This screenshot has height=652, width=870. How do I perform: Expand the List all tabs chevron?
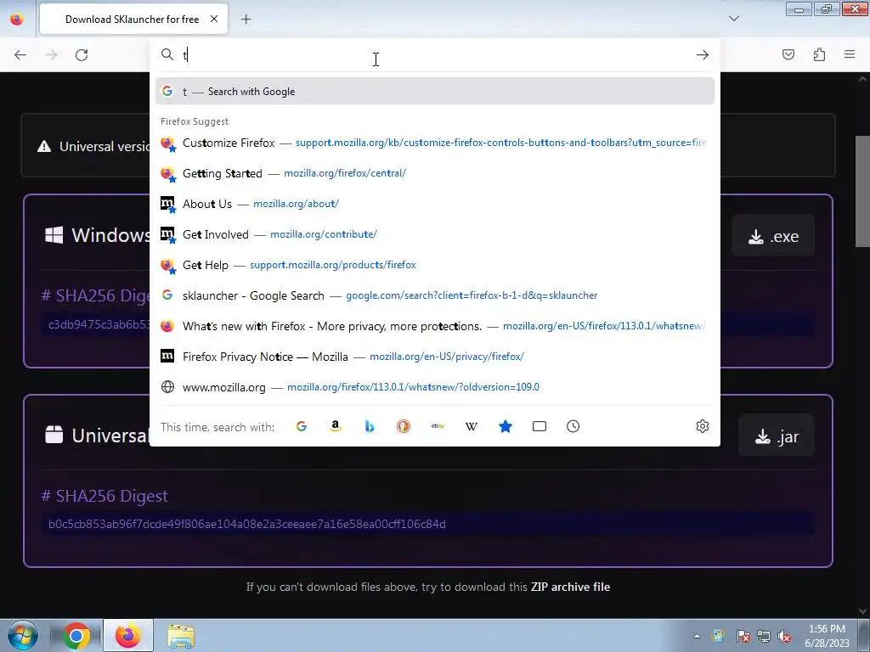[x=734, y=19]
